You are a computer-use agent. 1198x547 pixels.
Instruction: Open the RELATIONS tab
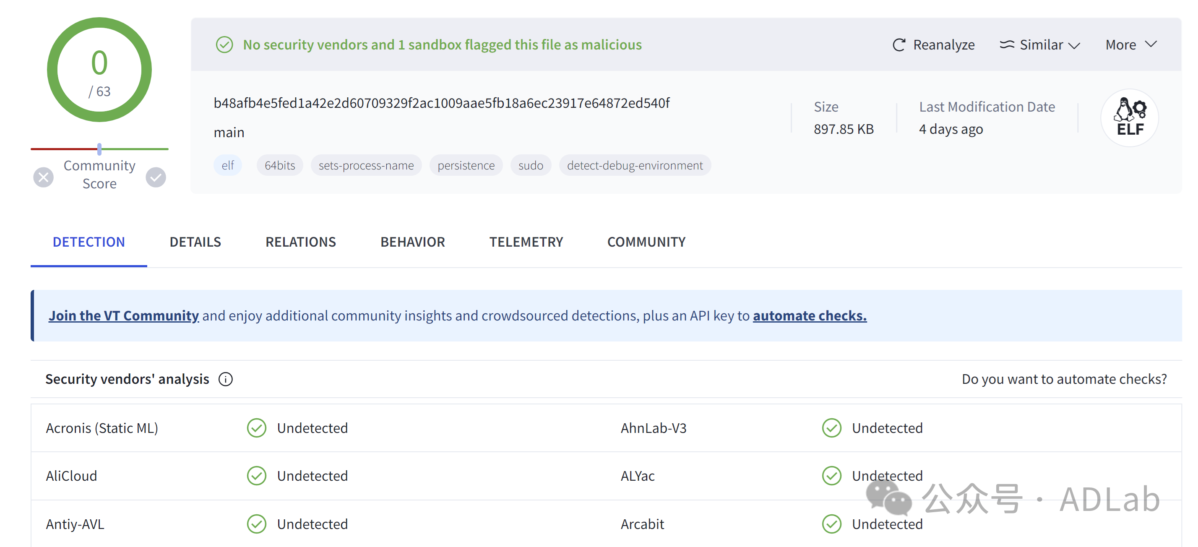click(x=300, y=242)
